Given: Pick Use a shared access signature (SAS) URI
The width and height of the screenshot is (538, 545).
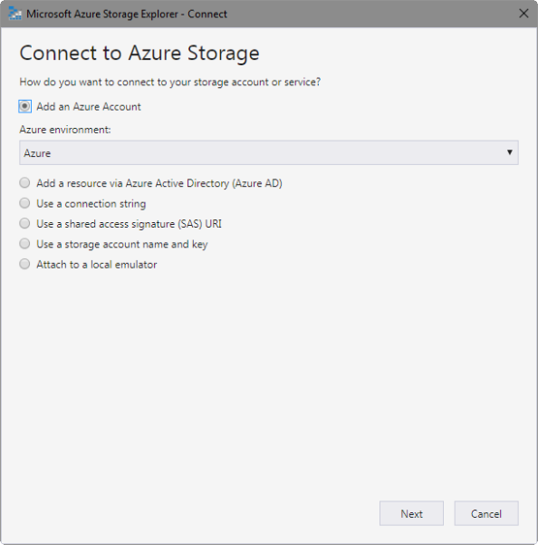Looking at the screenshot, I should click(24, 223).
